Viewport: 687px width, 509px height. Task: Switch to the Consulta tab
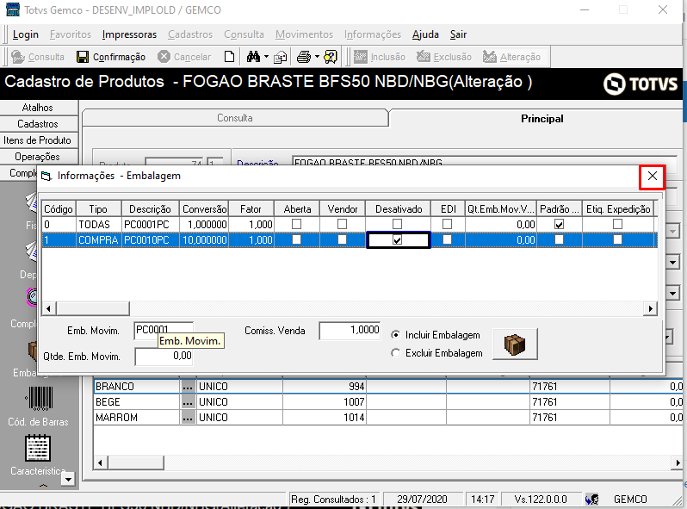235,118
